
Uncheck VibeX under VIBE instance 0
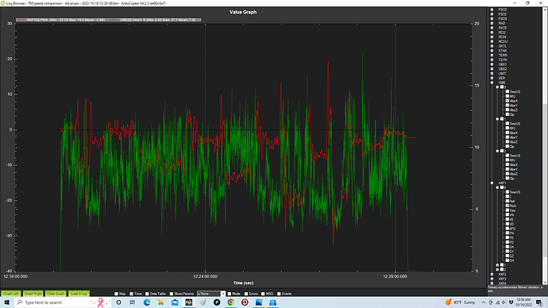tap(507, 101)
